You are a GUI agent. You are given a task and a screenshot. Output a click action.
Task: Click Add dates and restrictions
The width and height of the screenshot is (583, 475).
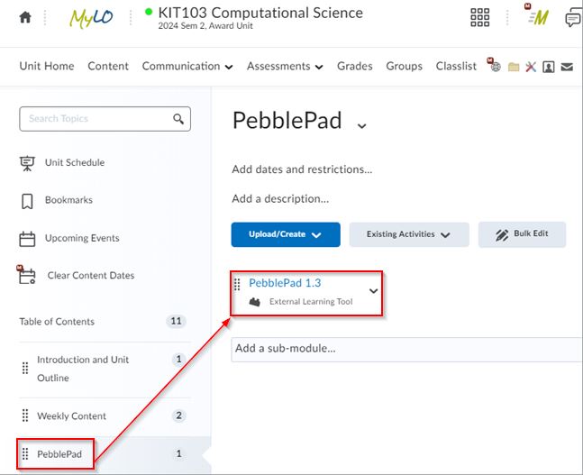[302, 169]
